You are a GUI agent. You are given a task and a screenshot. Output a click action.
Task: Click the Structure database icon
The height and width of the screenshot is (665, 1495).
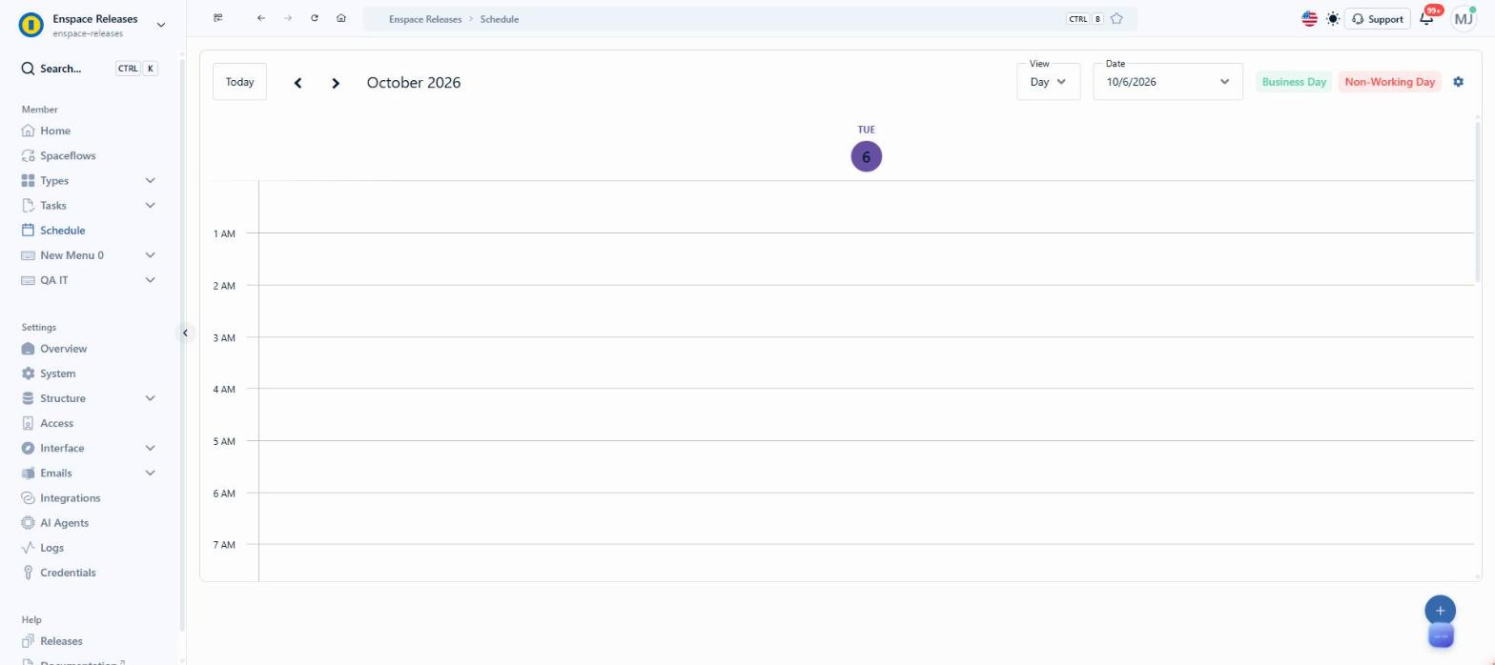28,398
